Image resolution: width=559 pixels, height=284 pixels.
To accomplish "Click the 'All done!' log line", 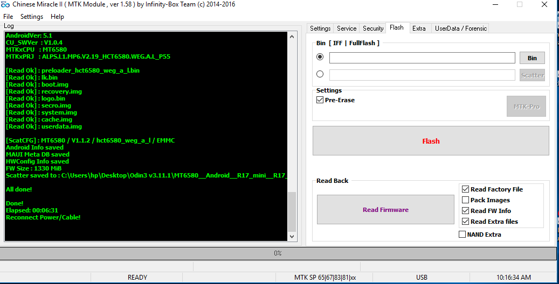I will pyautogui.click(x=19, y=189).
